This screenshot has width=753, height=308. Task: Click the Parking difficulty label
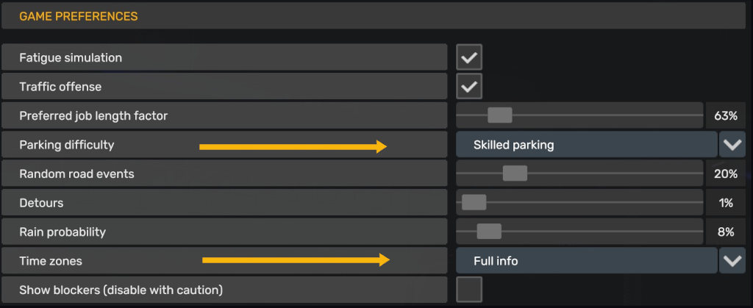pos(67,145)
